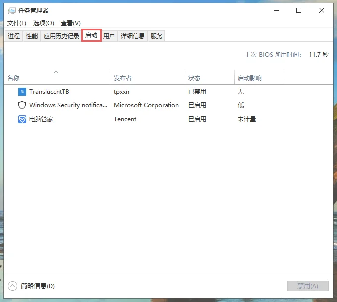Viewport: 337px width, 302px height.
Task: Switch to the 性能 tab
Action: [32, 36]
